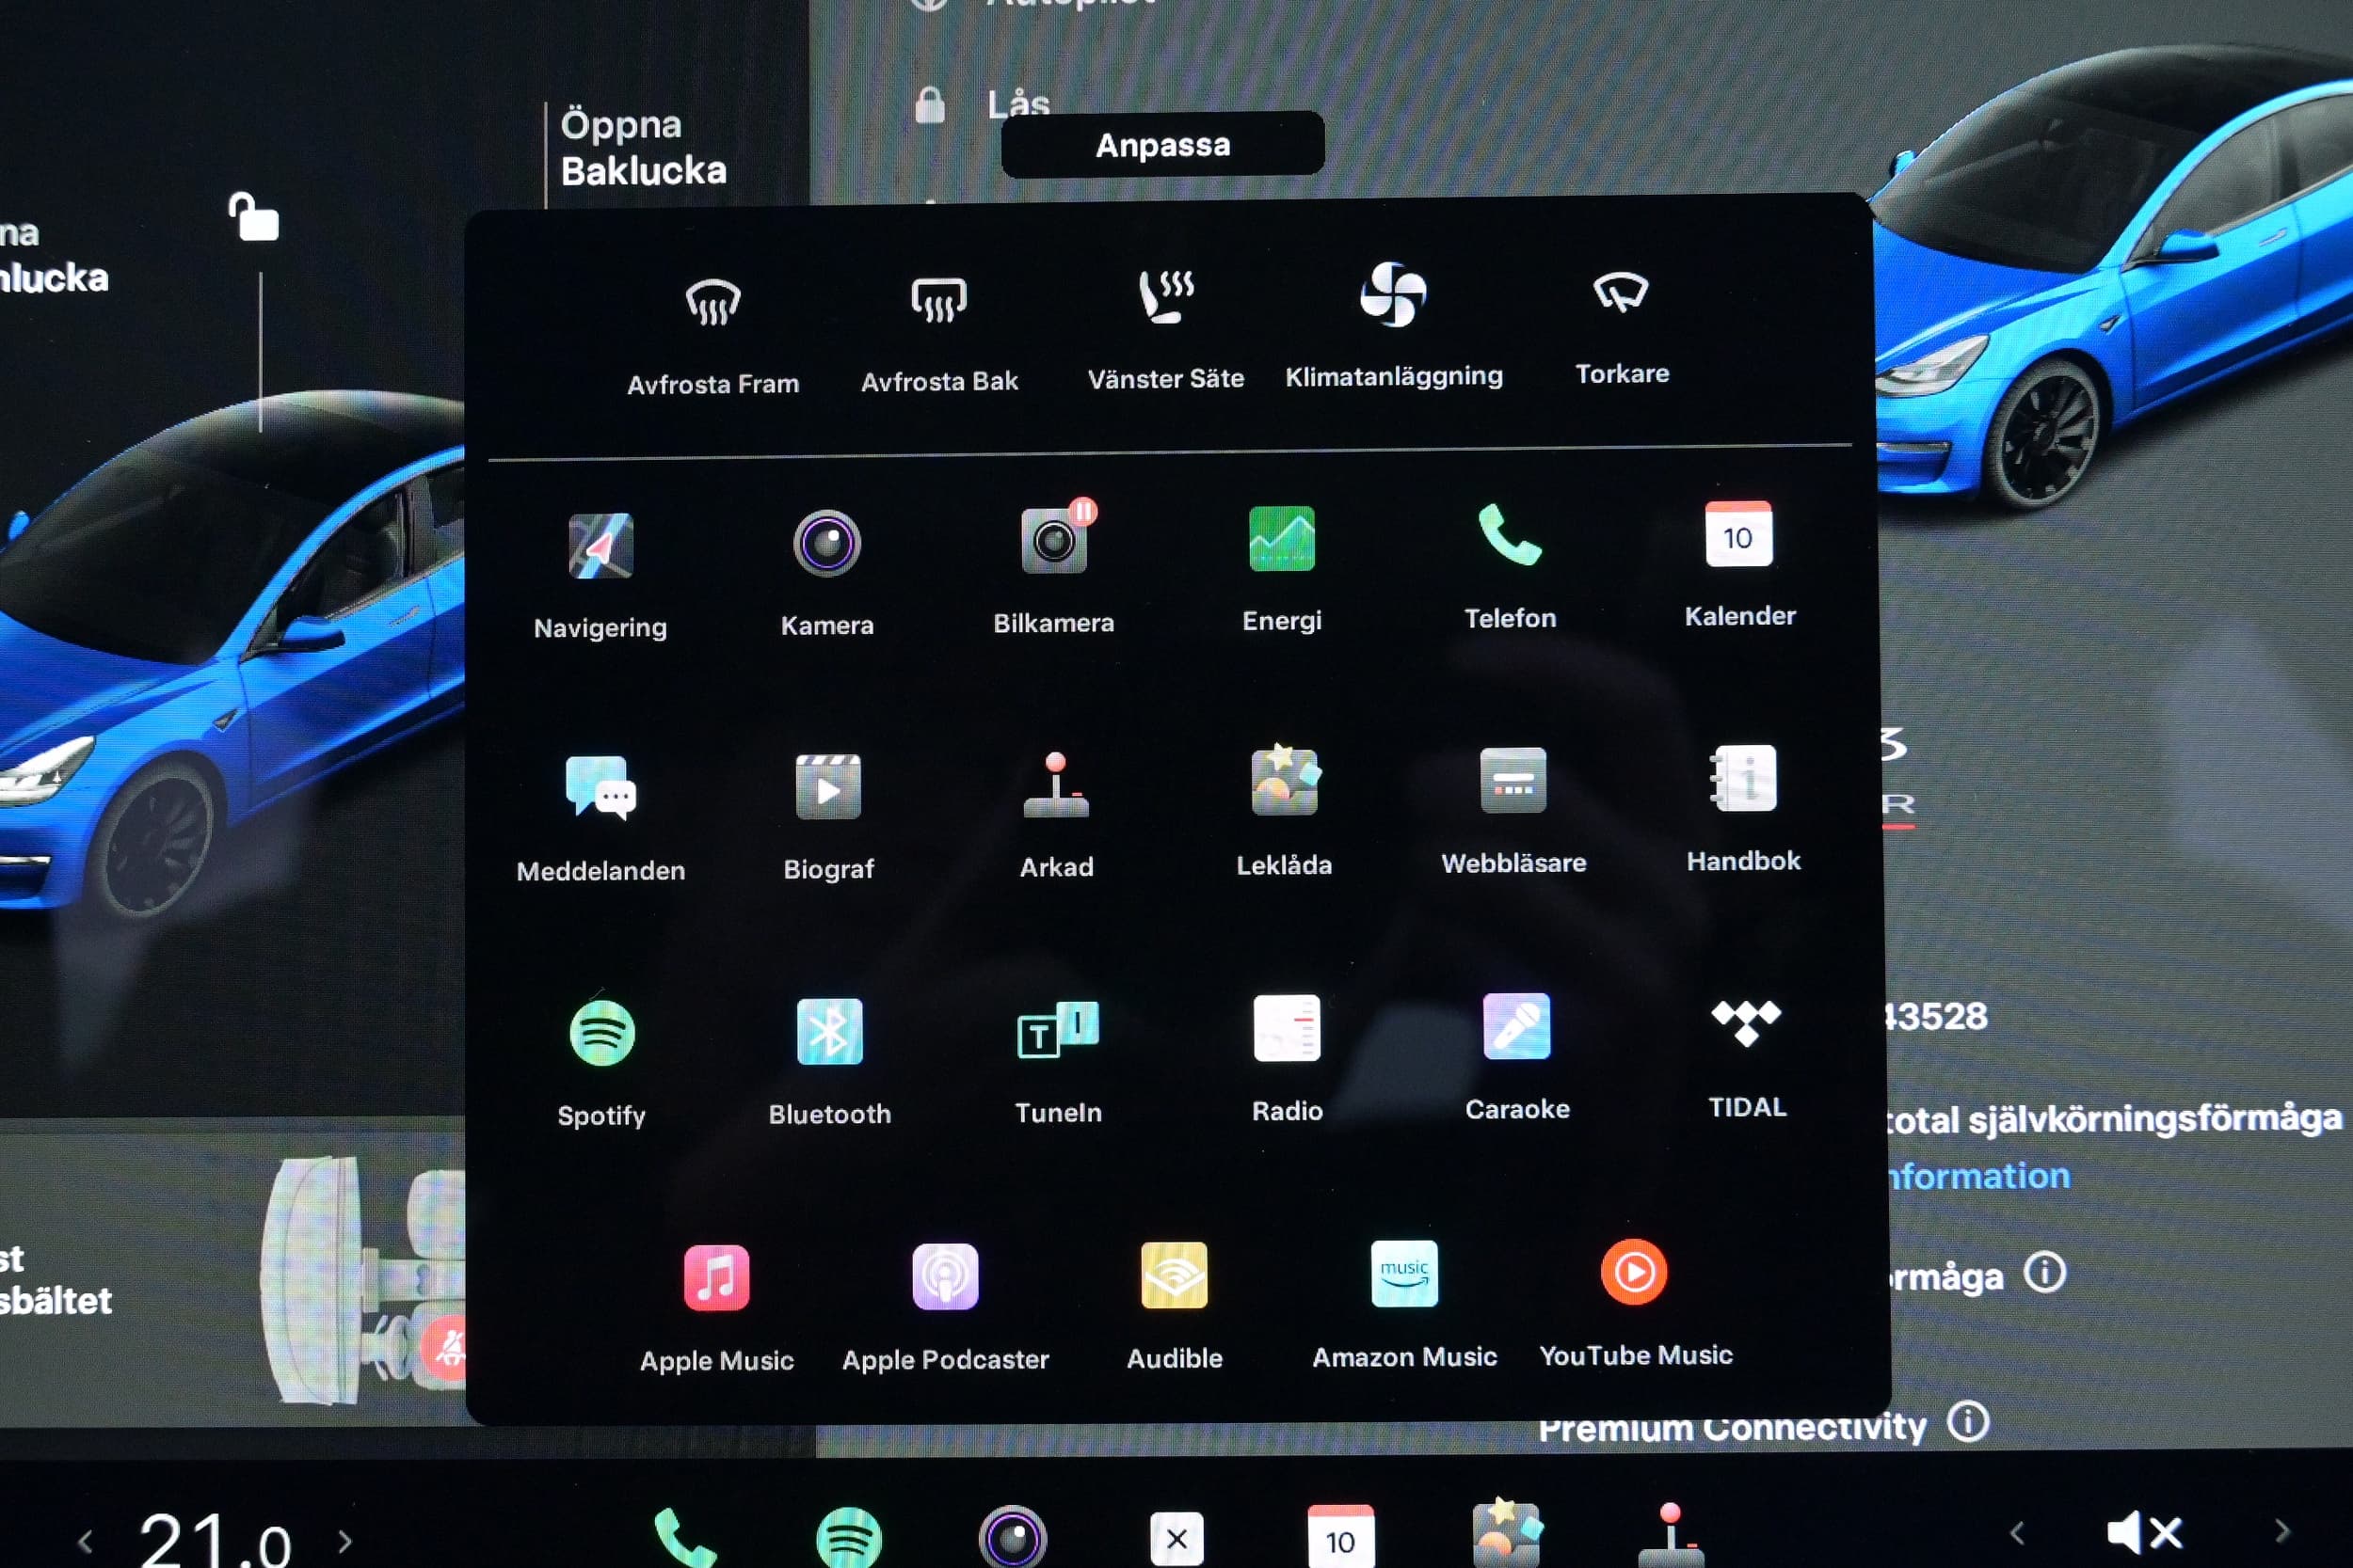Tap the toybox icon in bottom dock
Viewport: 2353px width, 1568px height.
(x=1507, y=1533)
